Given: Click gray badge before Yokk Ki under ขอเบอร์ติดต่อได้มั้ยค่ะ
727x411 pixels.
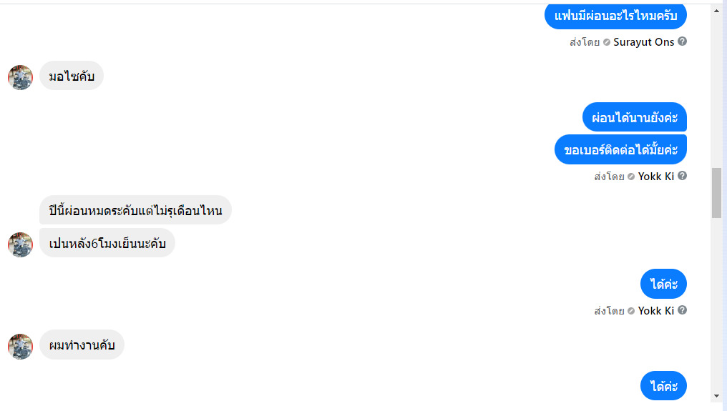Looking at the screenshot, I should (631, 177).
